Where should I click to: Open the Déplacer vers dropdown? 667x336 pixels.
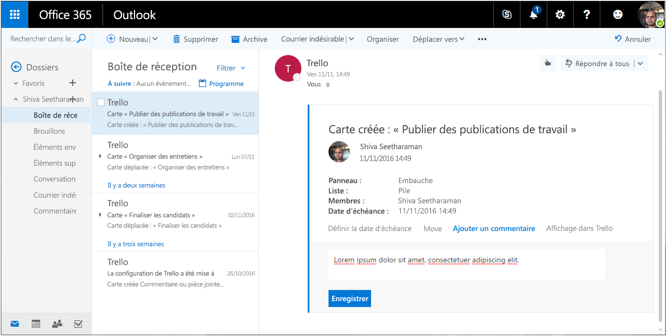point(439,39)
